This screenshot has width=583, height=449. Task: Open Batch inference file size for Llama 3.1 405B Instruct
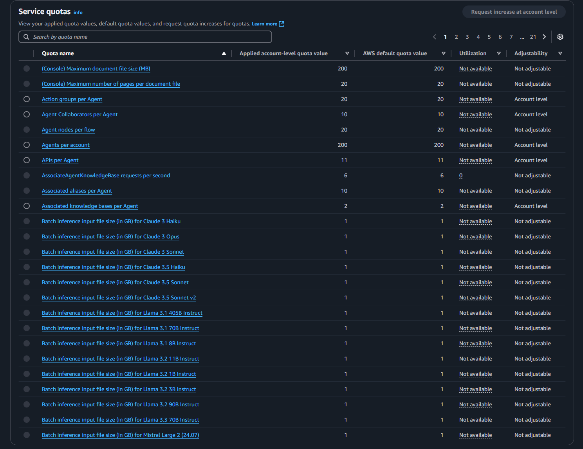click(122, 313)
